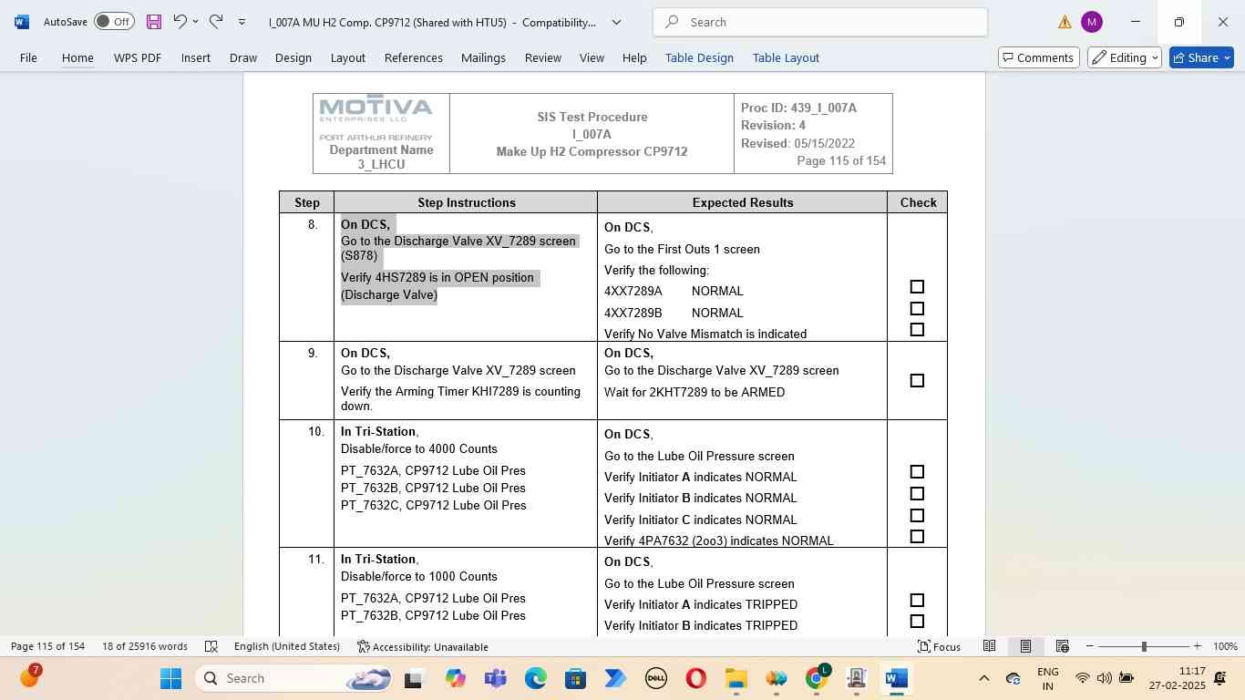Image resolution: width=1245 pixels, height=700 pixels.
Task: Expand the Undo history dropdown arrow
Action: coord(197,22)
